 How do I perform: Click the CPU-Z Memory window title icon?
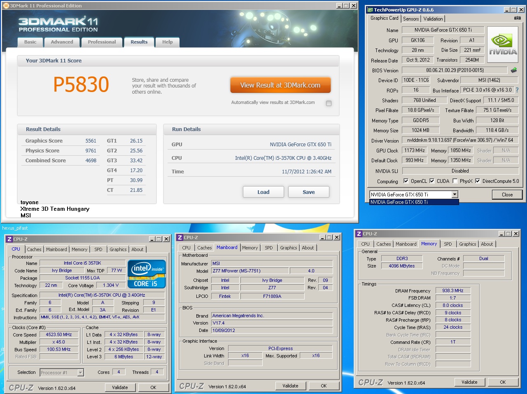[359, 234]
